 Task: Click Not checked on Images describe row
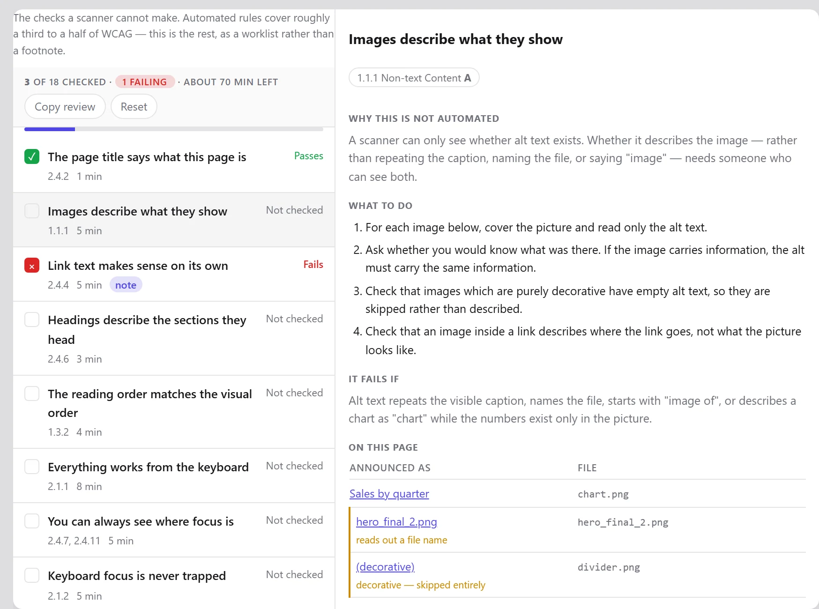(x=294, y=210)
